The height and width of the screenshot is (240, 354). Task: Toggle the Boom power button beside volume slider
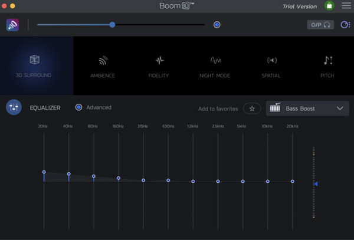pyautogui.click(x=217, y=25)
